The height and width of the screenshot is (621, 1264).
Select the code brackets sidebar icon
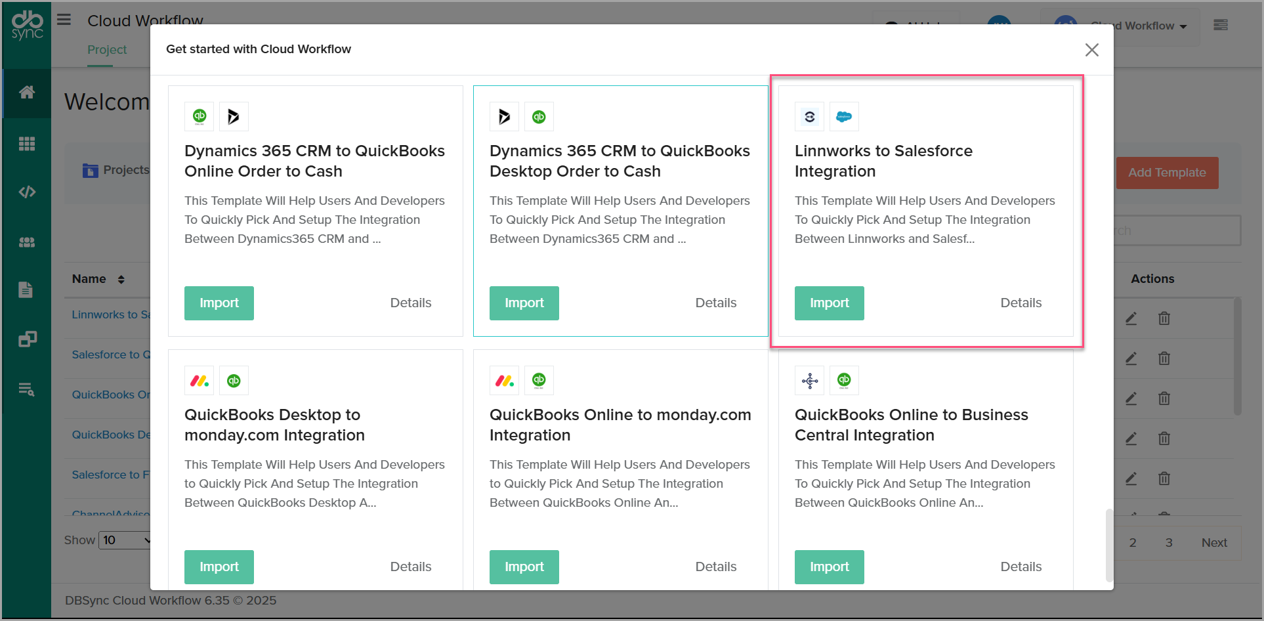tap(27, 192)
